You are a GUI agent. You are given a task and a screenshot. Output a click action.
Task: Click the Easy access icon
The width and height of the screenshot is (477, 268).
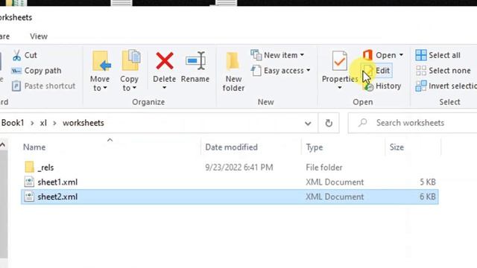(256, 71)
